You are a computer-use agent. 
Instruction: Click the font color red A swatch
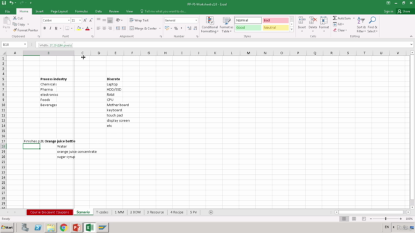(88, 28)
